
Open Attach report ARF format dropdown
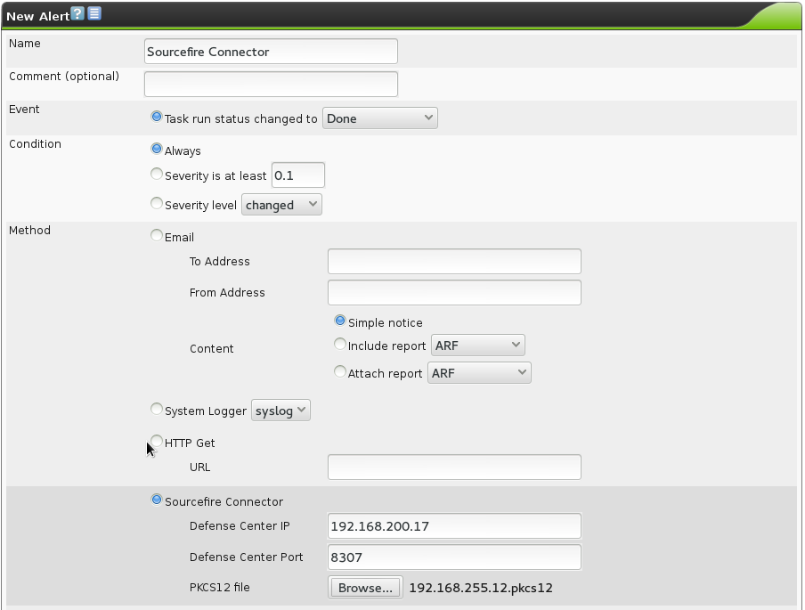(479, 373)
